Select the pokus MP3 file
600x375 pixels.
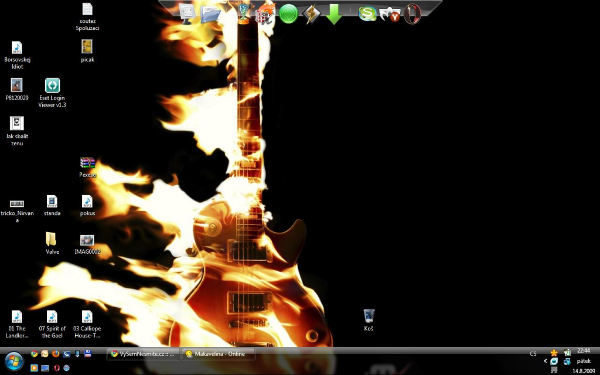[88, 206]
